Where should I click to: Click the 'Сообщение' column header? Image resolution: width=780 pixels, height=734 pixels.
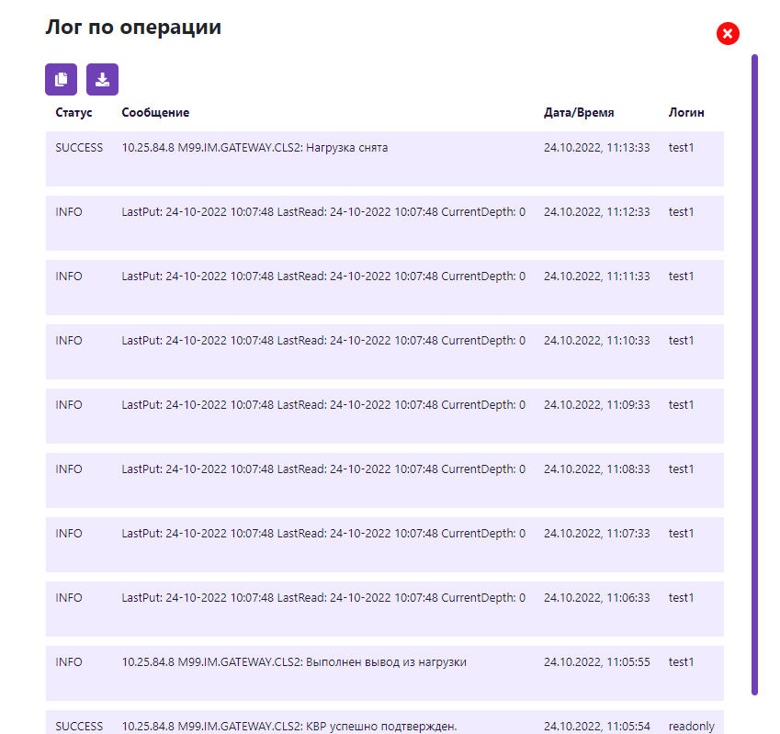[155, 112]
